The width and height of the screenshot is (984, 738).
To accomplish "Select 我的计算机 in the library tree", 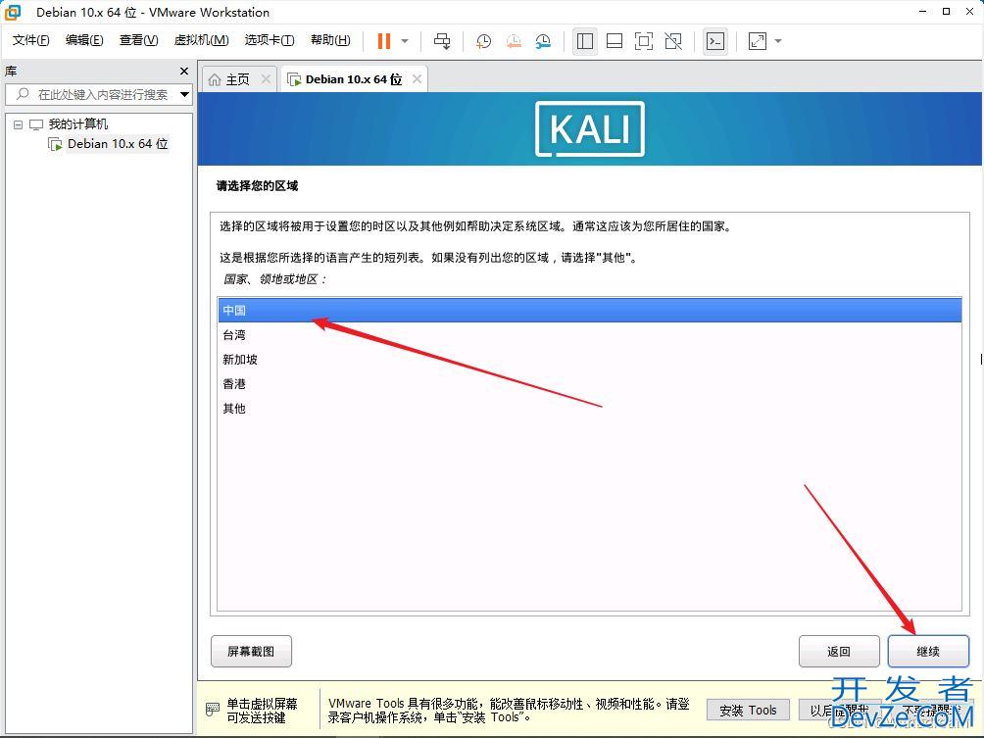I will [x=77, y=124].
